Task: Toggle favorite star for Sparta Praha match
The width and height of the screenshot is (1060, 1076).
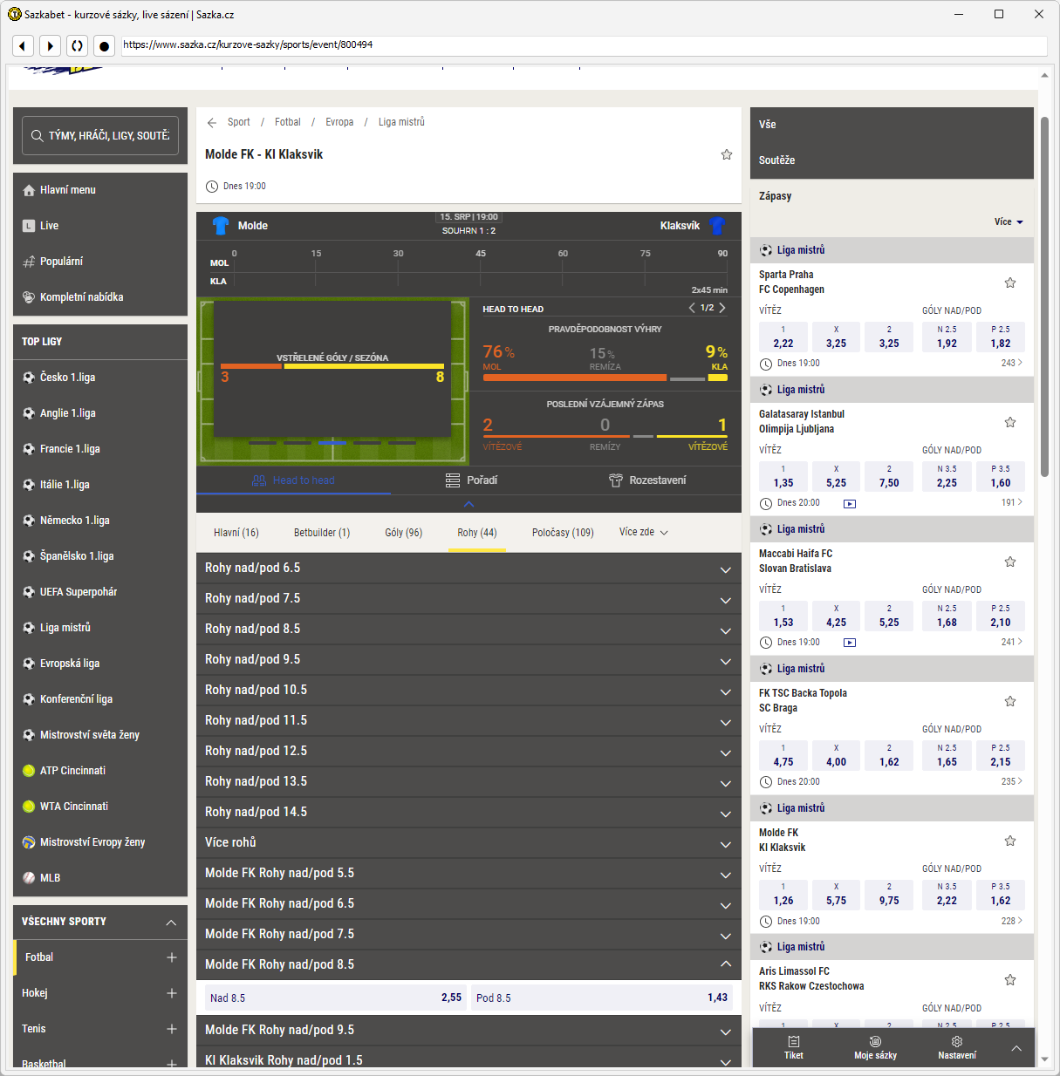Action: (x=1010, y=283)
